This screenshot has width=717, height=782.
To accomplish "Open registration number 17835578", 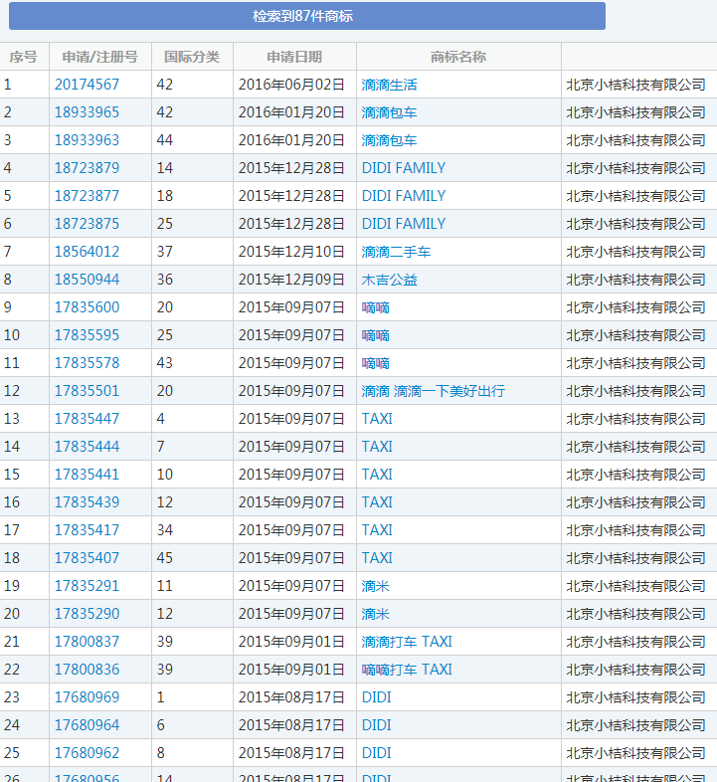I will point(87,363).
